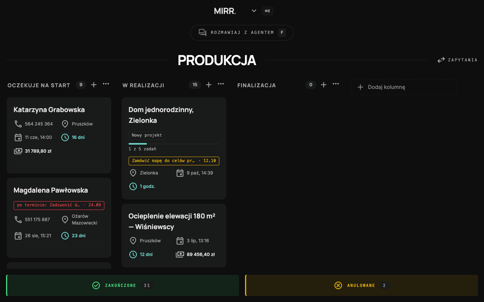The width and height of the screenshot is (484, 302).
Task: Open Finalizacja column options menu
Action: [336, 84]
